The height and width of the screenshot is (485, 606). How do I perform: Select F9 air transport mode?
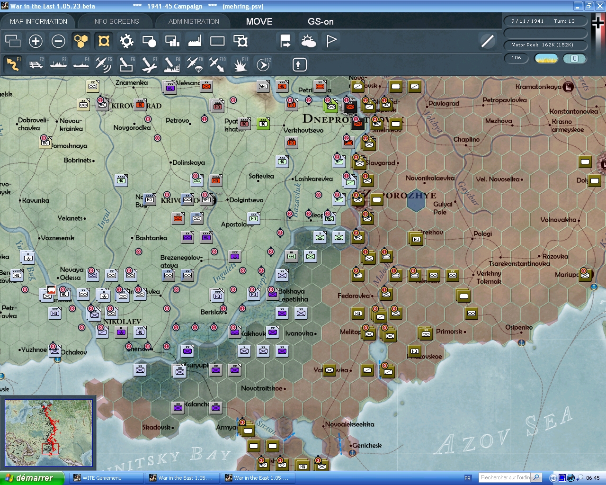click(x=195, y=64)
